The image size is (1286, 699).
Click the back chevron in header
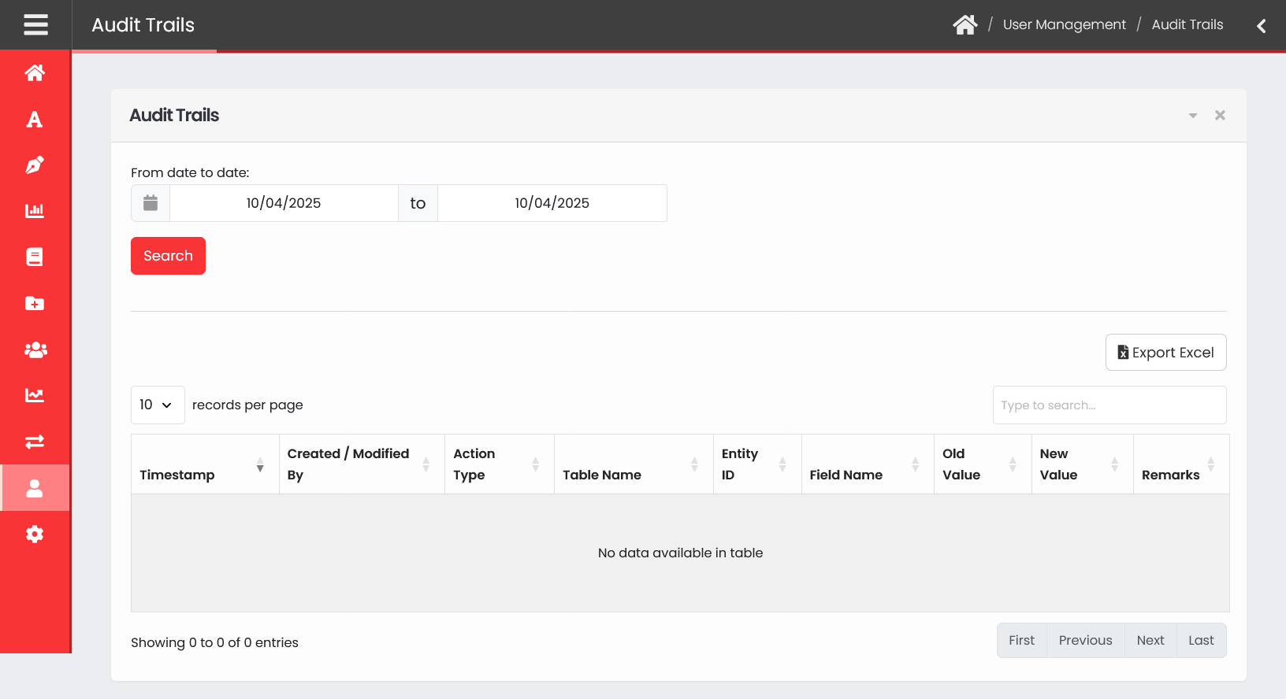pos(1261,25)
